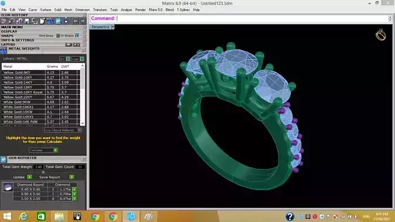Open File Explorer from the taskbar
Viewport: 395px width, 222px height.
[x=59, y=217]
